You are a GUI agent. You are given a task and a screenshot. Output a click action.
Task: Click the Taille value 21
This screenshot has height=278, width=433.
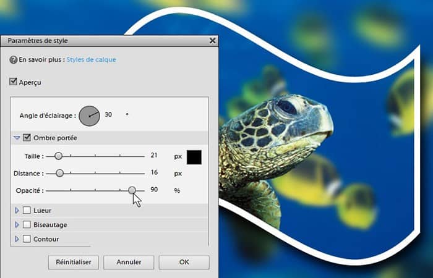(154, 155)
